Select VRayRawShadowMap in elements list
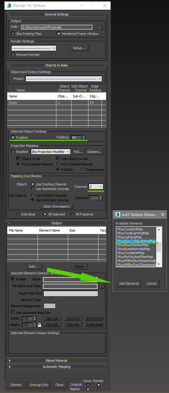Screen dimensions: 169x393 click(133, 245)
